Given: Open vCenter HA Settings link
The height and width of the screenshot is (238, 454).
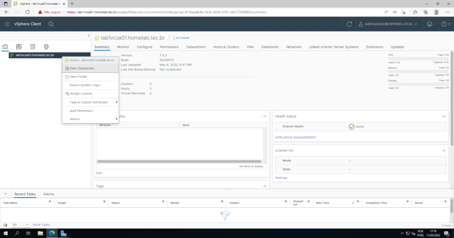Looking at the screenshot, I should tap(281, 178).
